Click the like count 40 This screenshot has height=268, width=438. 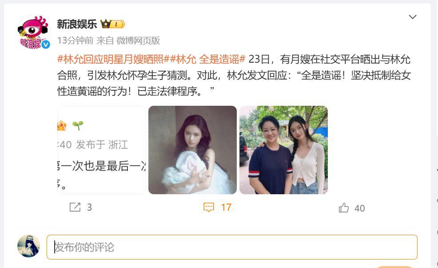(x=359, y=208)
